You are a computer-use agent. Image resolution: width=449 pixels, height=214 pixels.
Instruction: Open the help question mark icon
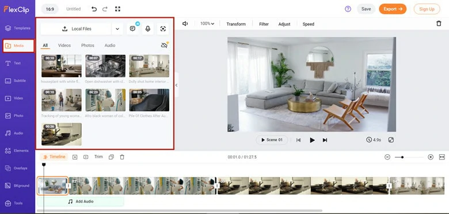point(348,9)
